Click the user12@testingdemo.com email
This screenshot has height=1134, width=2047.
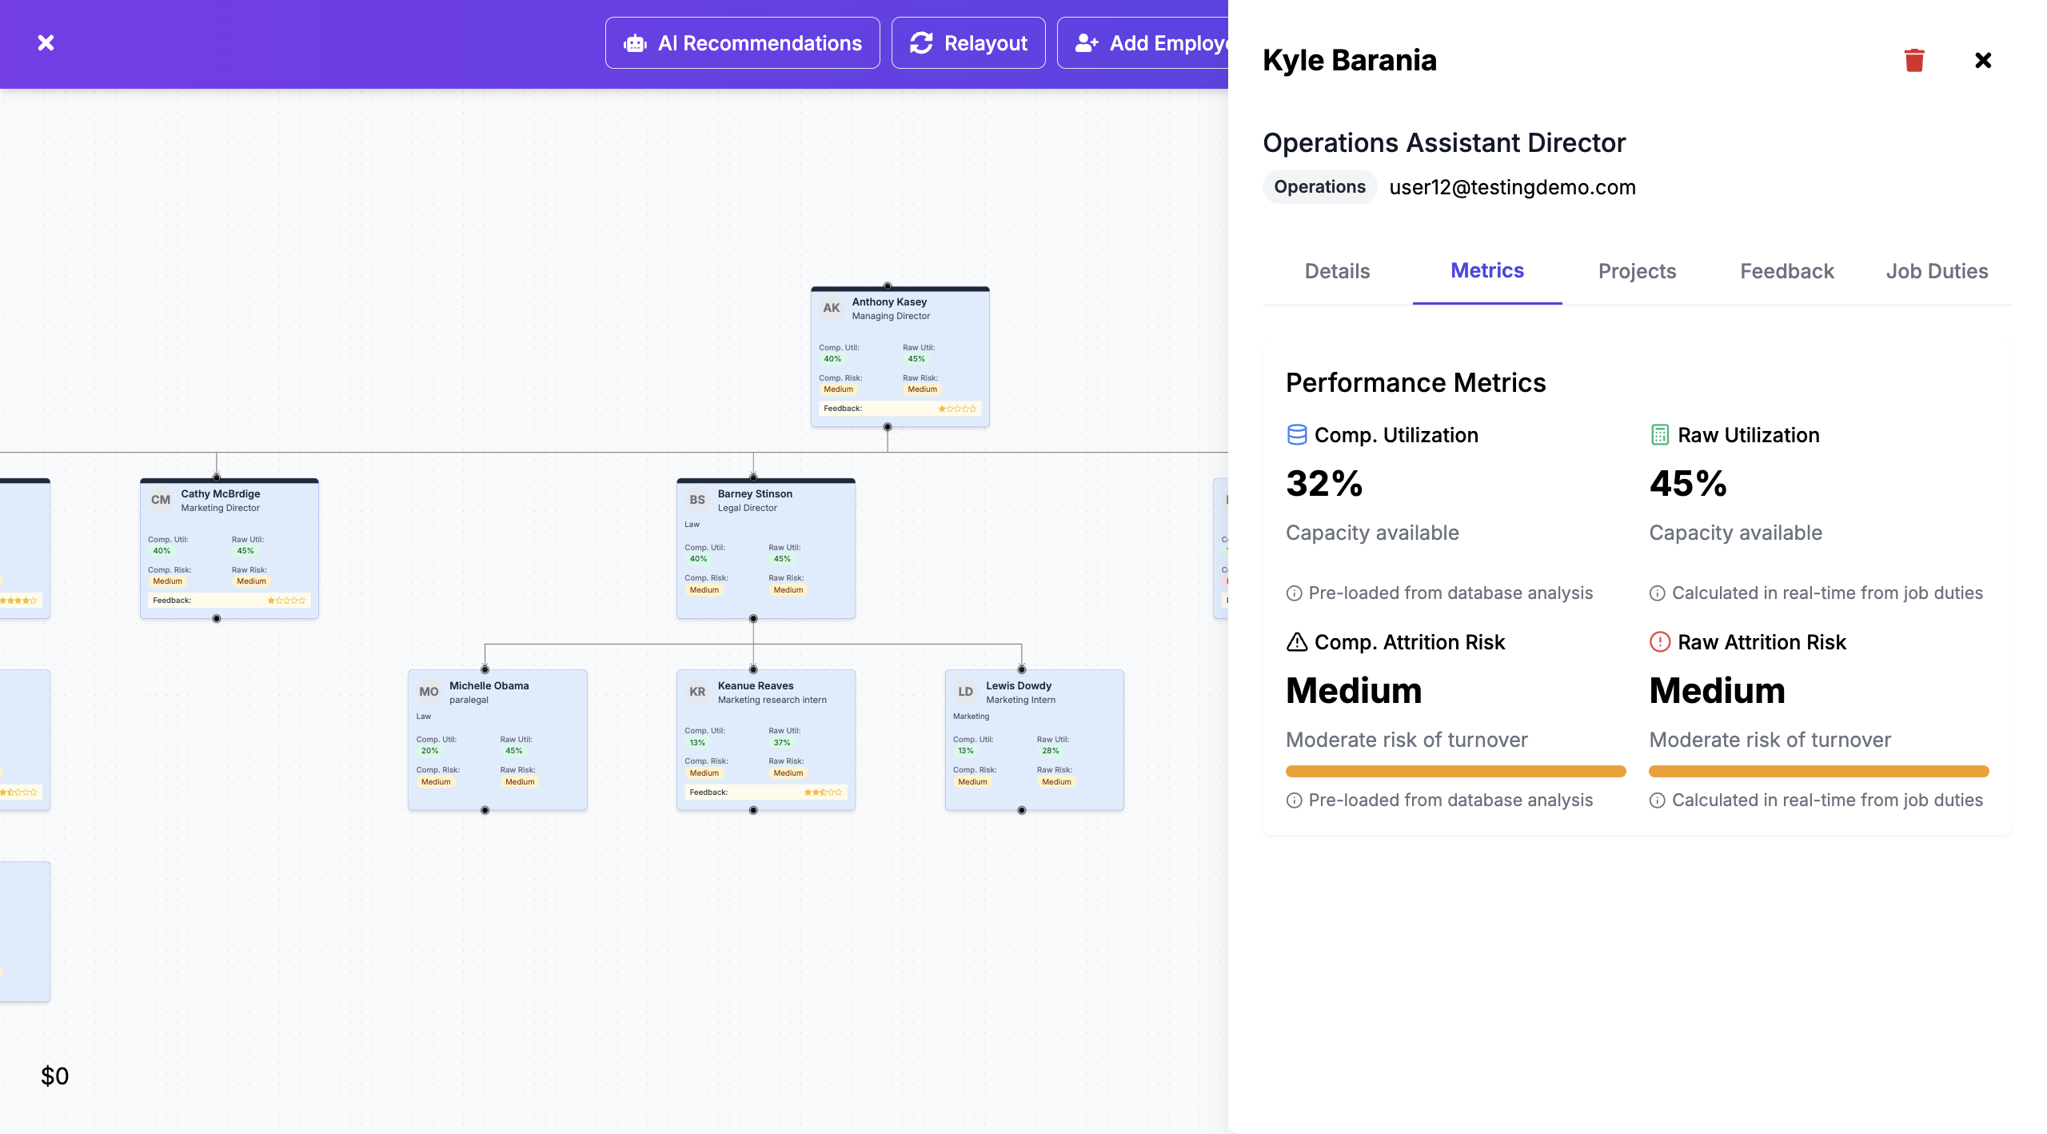1511,187
